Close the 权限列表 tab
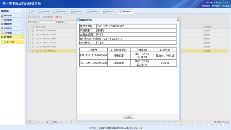 tap(67, 12)
